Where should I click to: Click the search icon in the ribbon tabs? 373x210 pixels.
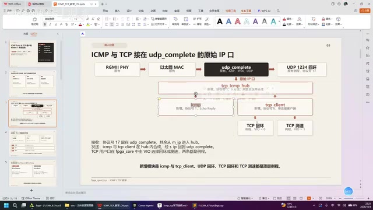[x=278, y=11]
